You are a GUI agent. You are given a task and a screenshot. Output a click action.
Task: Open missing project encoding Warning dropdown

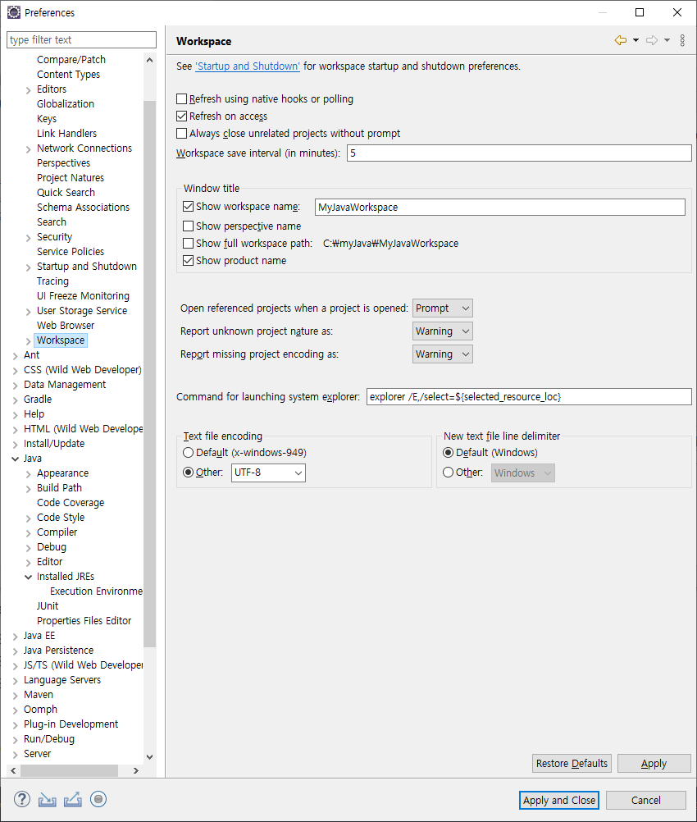coord(442,354)
